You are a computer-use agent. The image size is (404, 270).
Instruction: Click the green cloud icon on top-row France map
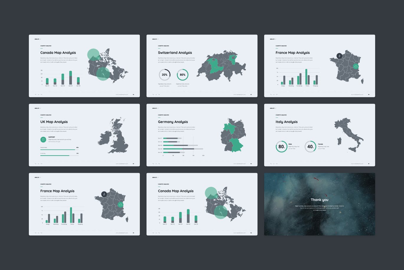(356, 67)
